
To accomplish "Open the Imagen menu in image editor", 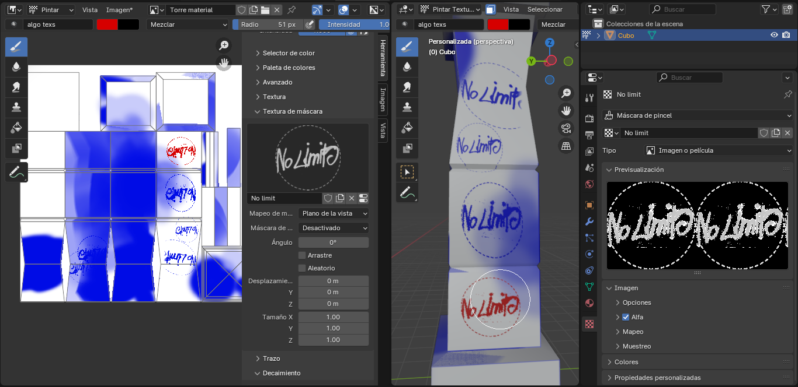I will (x=119, y=10).
